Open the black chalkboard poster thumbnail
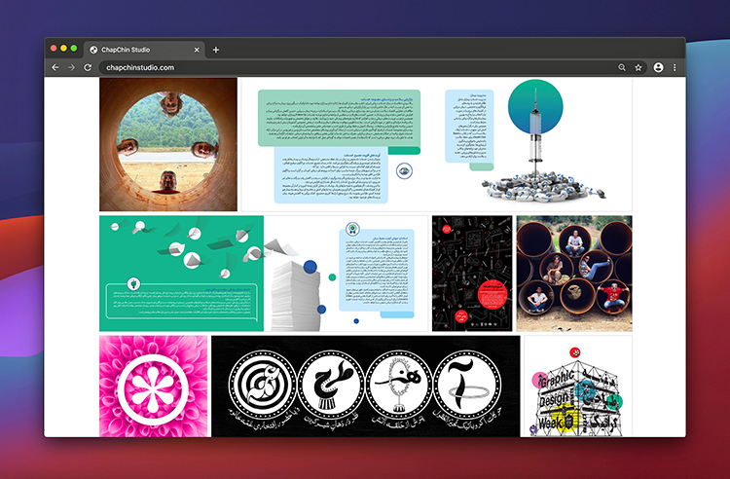Screen dimensions: 730x479 [471, 274]
